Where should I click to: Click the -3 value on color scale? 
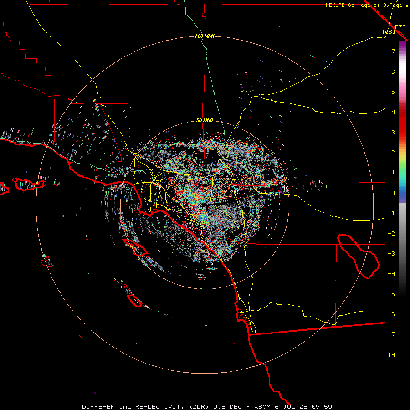tap(391, 253)
